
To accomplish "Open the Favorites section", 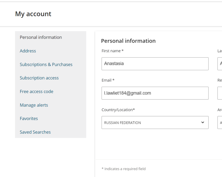I will [x=29, y=118].
